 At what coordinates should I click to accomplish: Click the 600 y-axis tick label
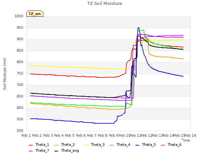pos(20,108)
